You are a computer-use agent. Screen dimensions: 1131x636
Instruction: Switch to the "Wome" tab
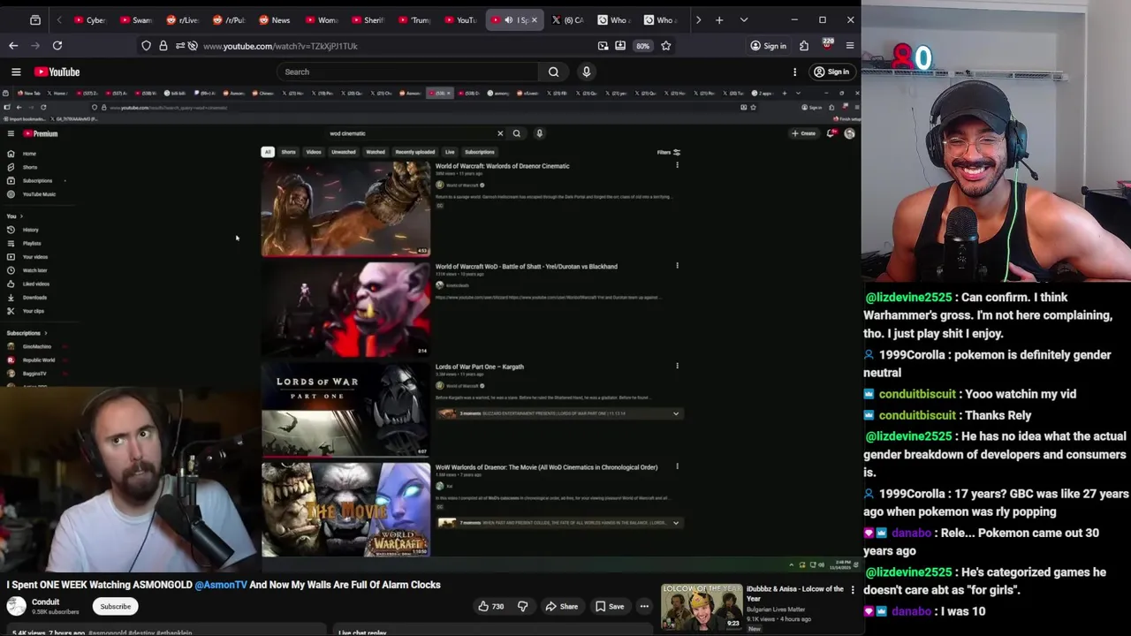(321, 19)
